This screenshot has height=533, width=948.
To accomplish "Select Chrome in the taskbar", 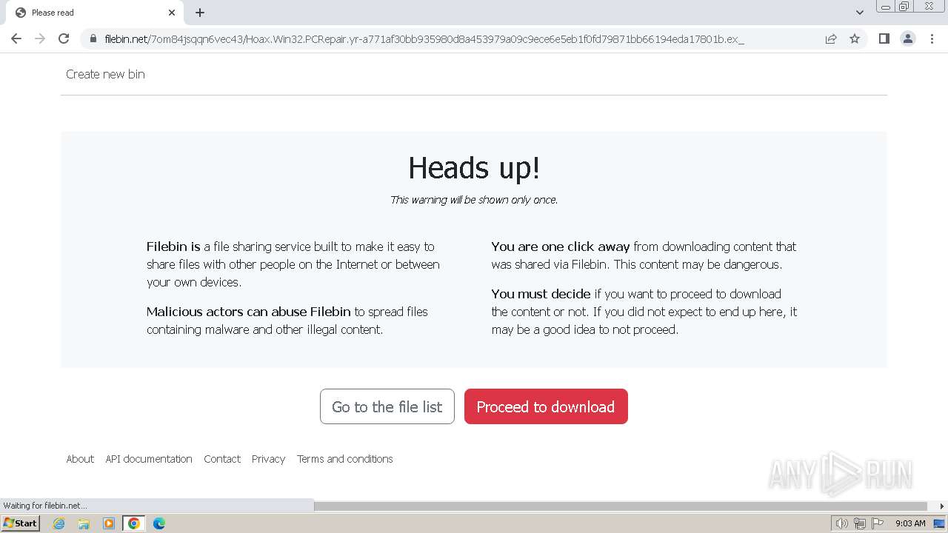I will click(x=134, y=523).
